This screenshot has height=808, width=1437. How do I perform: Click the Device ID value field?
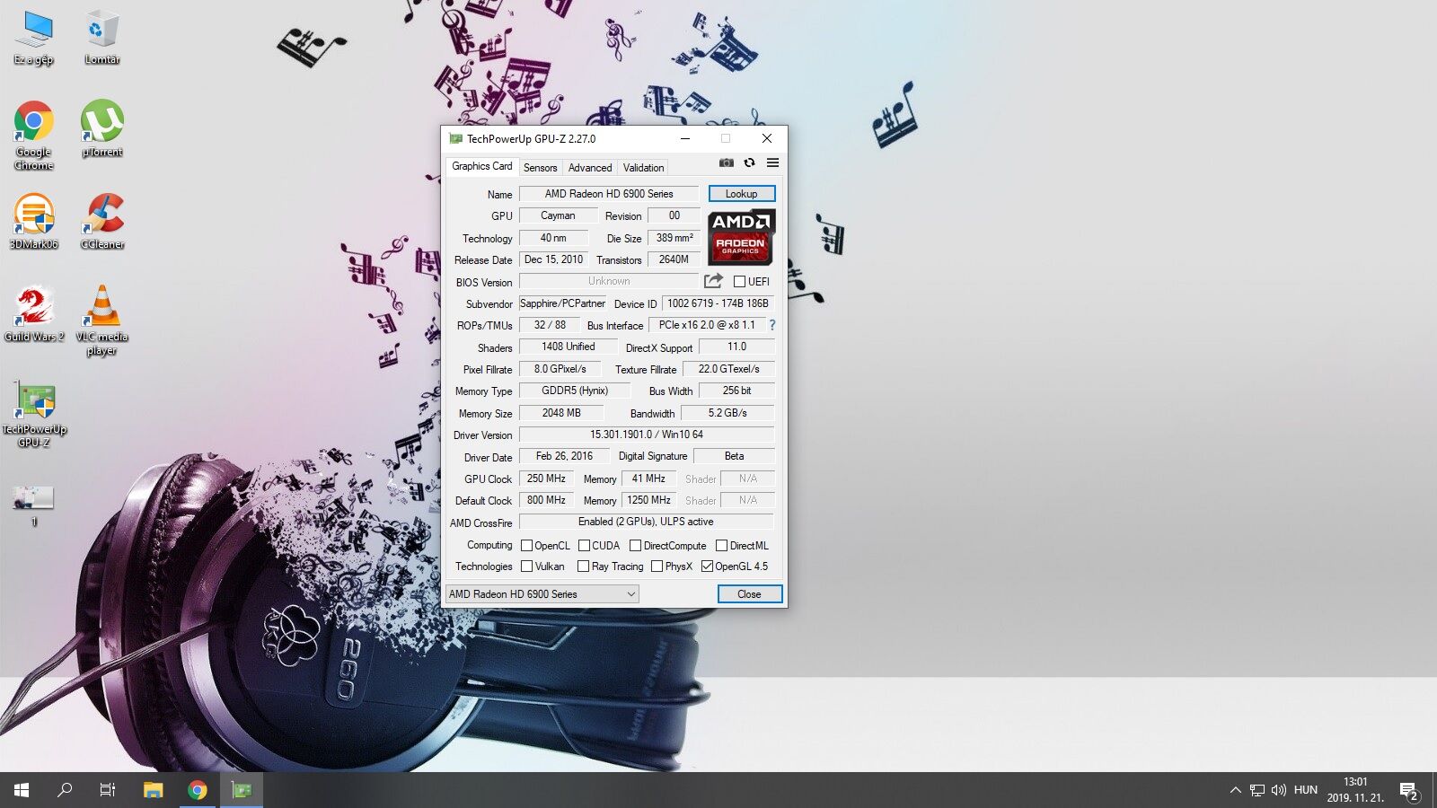(x=718, y=303)
